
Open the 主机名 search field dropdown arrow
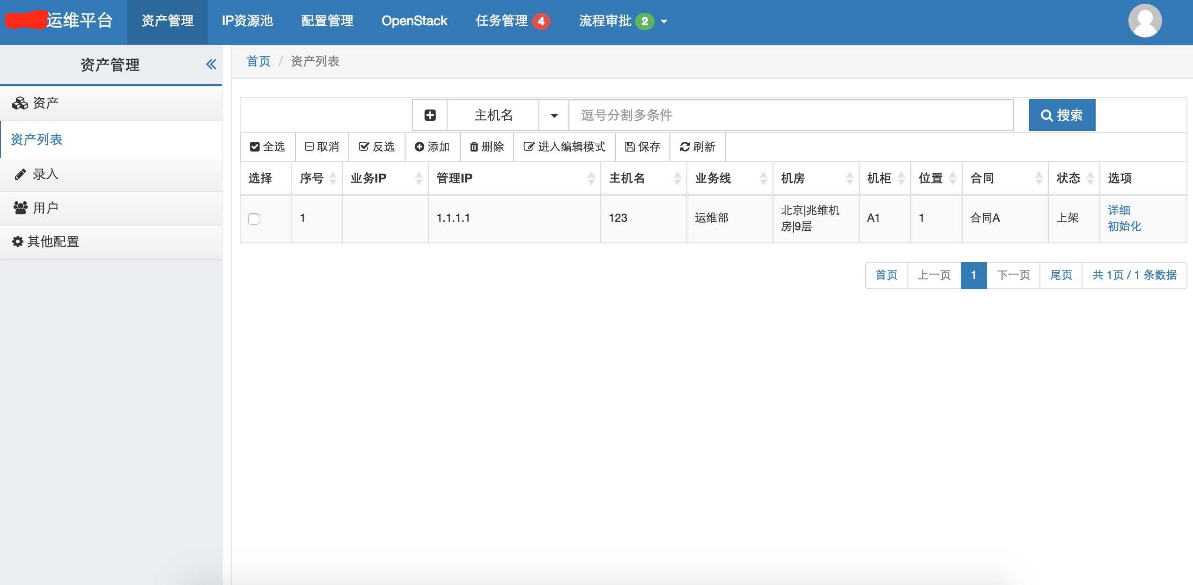(554, 115)
